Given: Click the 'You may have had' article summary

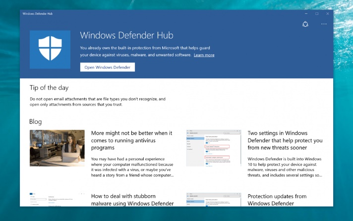Looking at the screenshot, I should pyautogui.click(x=132, y=167).
